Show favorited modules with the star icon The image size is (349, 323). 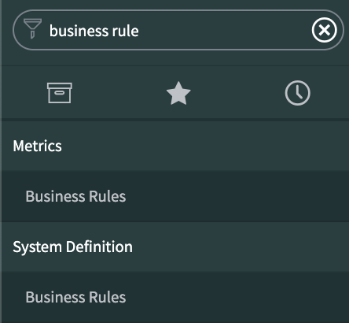pos(178,93)
